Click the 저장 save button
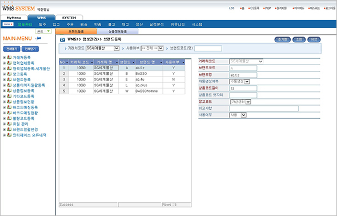The width and height of the screenshot is (337, 216). [x=314, y=39]
